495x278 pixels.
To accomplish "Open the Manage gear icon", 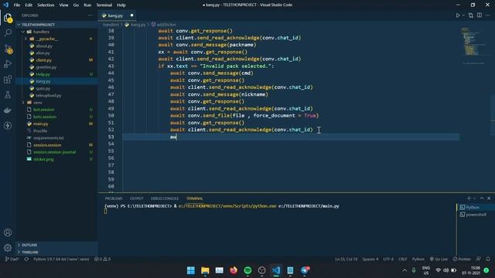I will [8, 248].
